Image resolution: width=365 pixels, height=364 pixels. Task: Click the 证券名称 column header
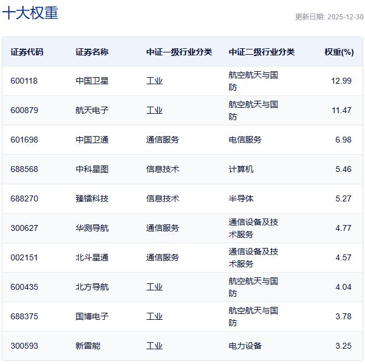92,52
